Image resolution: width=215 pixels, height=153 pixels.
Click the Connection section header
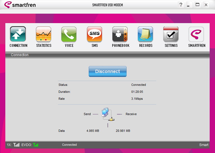[x=20, y=55]
